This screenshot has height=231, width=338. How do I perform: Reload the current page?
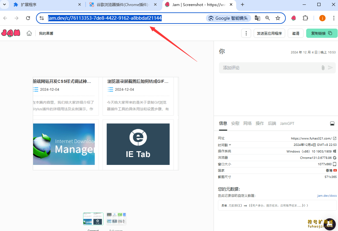28,18
